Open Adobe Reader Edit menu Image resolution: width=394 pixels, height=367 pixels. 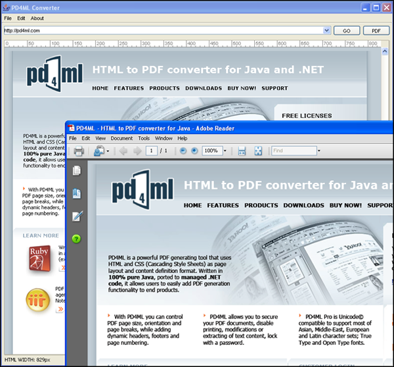(85, 138)
